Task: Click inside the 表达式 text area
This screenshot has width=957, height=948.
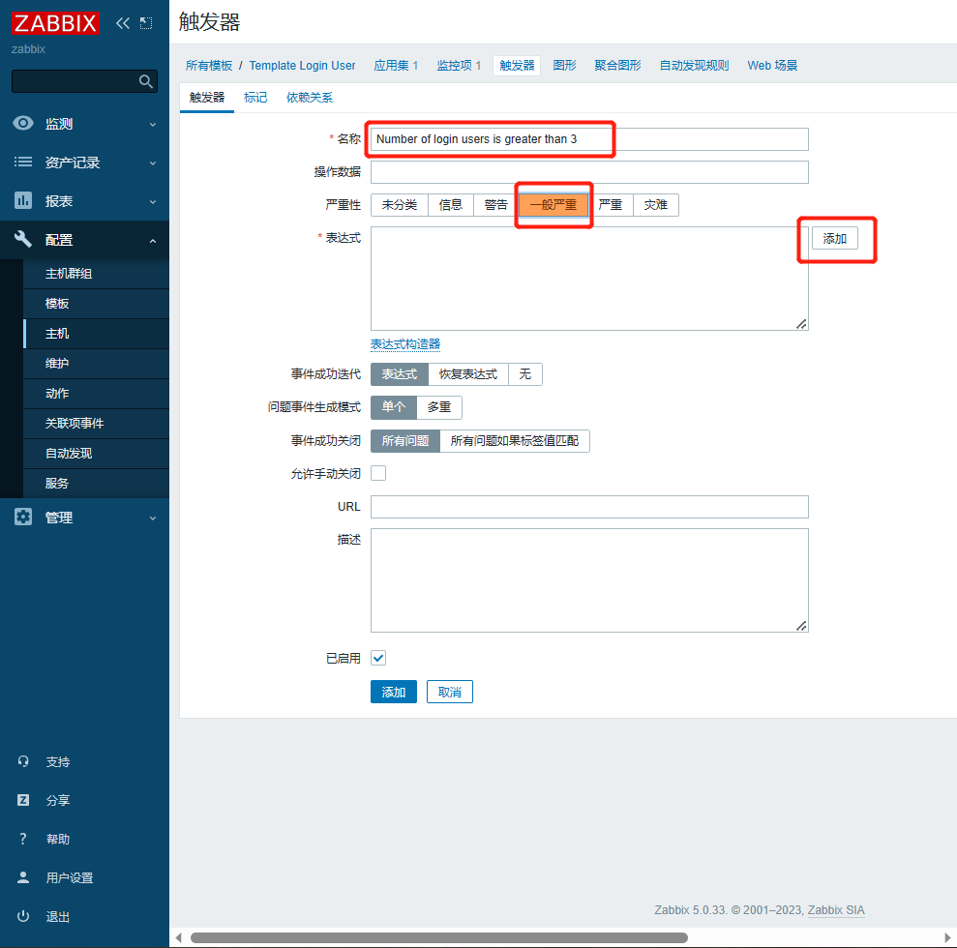Action: click(x=589, y=279)
